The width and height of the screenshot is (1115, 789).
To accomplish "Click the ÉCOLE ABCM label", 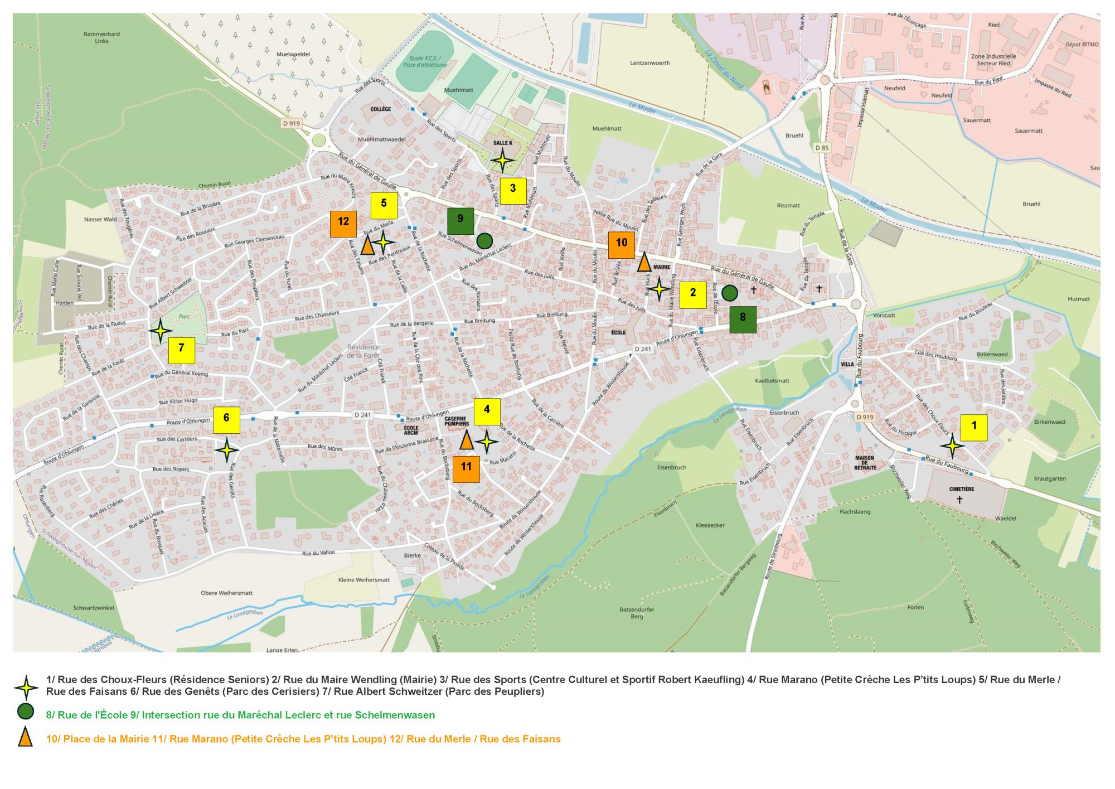I will tap(411, 430).
